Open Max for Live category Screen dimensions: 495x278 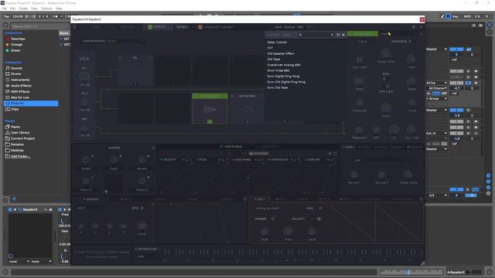pos(20,97)
